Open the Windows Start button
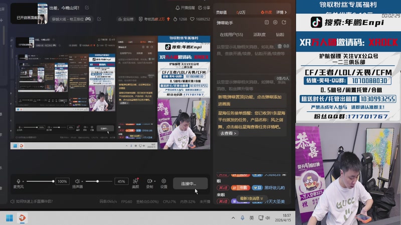401x225 pixels. click(x=10, y=218)
